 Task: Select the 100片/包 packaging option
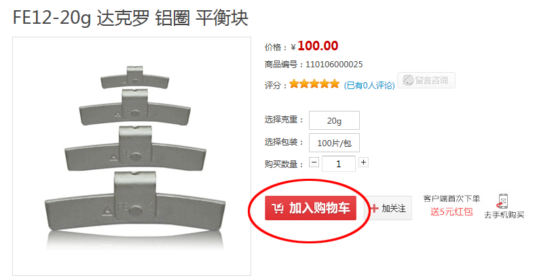coord(334,143)
